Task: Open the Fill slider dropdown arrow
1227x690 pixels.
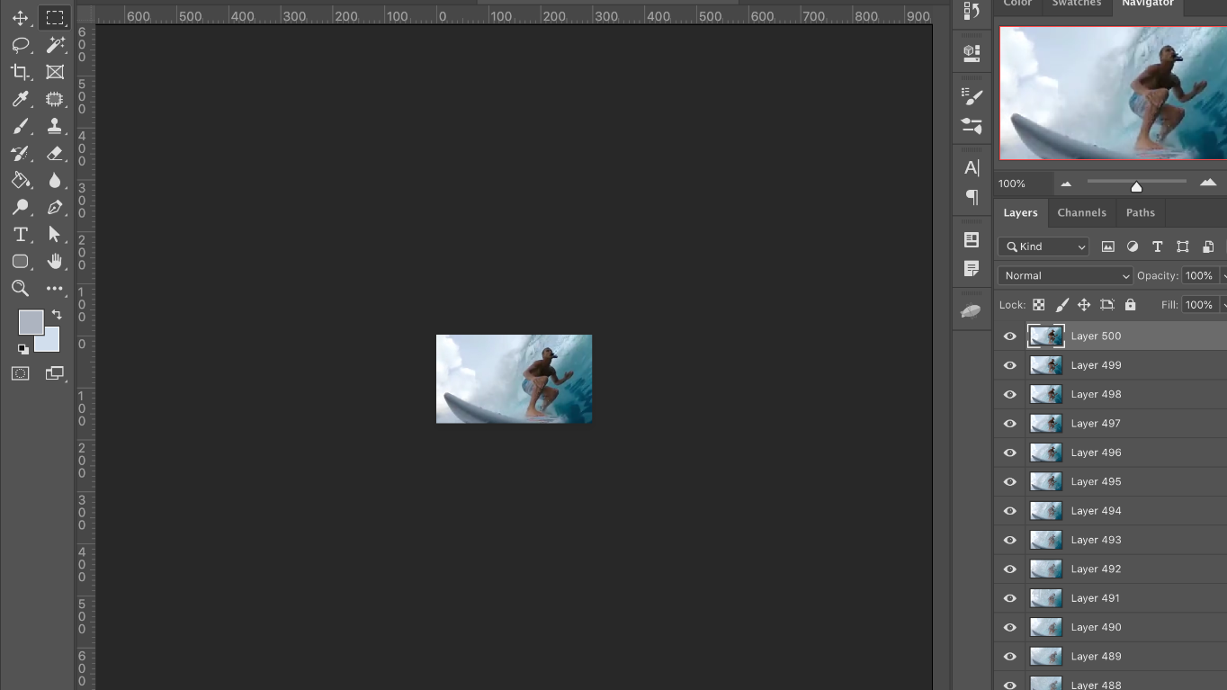Action: [1223, 305]
